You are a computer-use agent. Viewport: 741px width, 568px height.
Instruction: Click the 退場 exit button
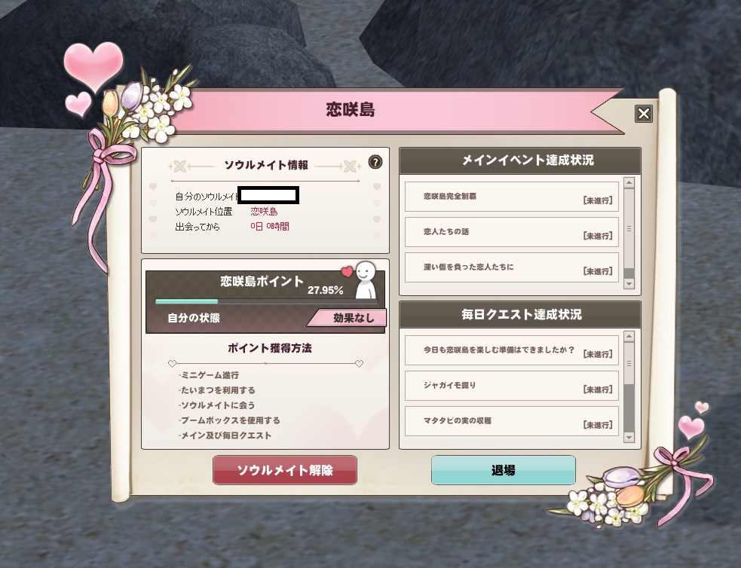[504, 470]
